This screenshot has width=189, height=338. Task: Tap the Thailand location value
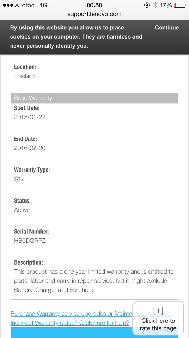(25, 76)
